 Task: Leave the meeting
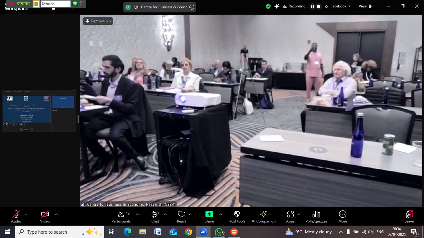(409, 217)
